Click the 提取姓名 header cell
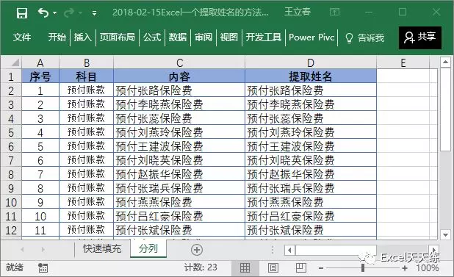The width and height of the screenshot is (454, 277). (x=311, y=76)
